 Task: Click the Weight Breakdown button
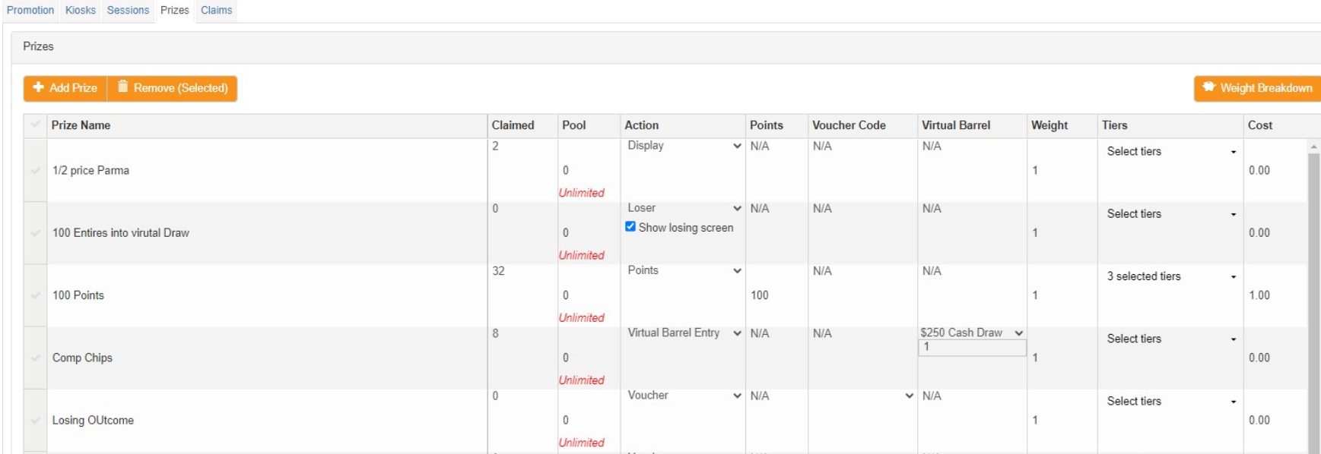(1258, 88)
